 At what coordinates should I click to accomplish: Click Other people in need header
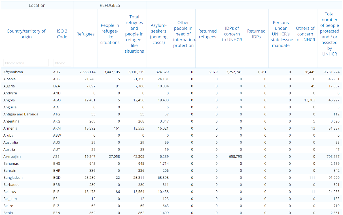tap(183, 34)
